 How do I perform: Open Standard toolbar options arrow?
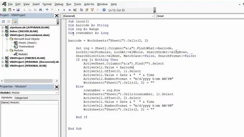coord(154,10)
